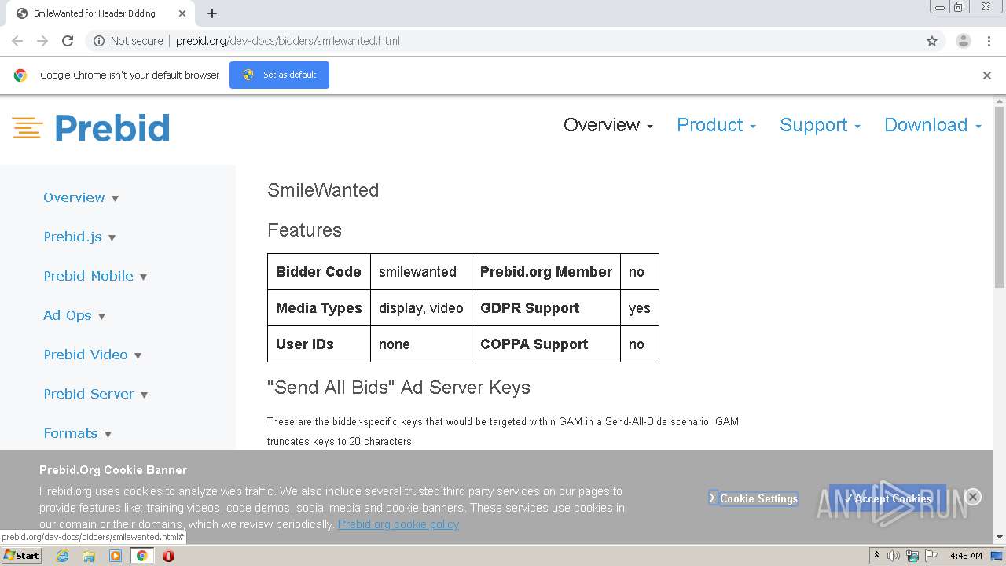Click the SmileWanted page heading
The height and width of the screenshot is (566, 1006).
pos(323,190)
